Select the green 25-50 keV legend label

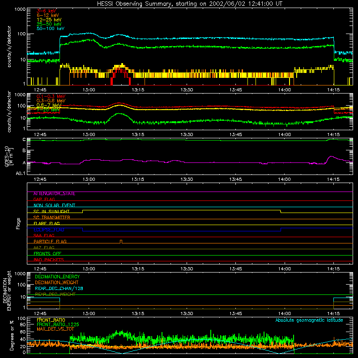(x=49, y=24)
